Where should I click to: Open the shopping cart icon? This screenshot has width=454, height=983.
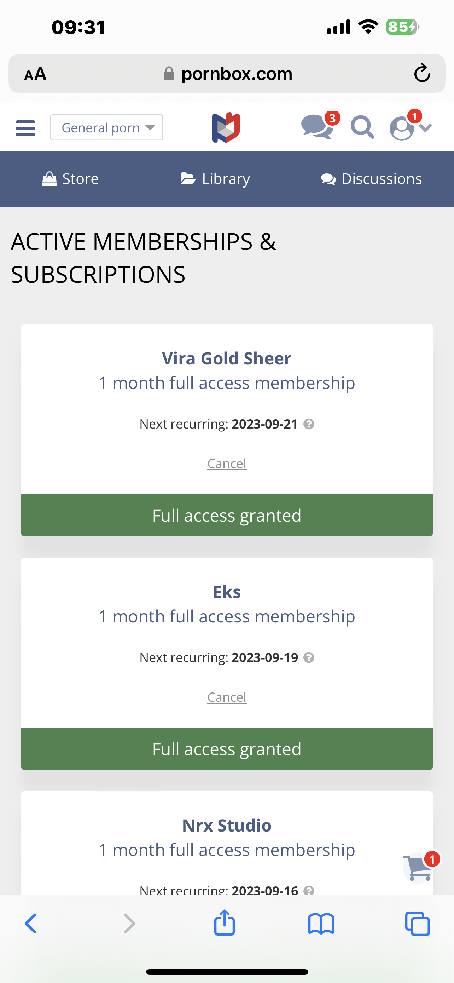coord(419,868)
